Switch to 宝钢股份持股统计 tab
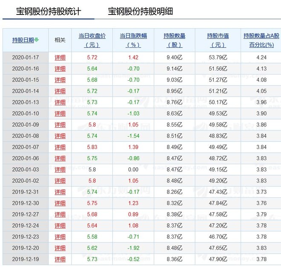 (x=49, y=12)
